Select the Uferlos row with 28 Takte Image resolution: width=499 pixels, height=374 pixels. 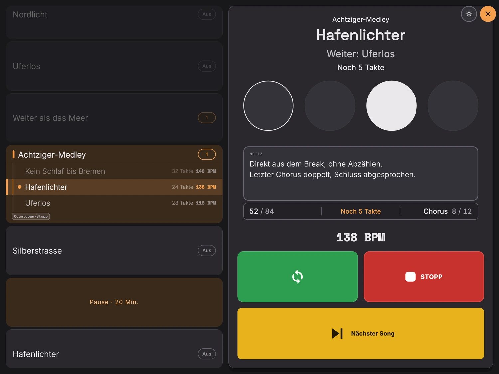[114, 203]
